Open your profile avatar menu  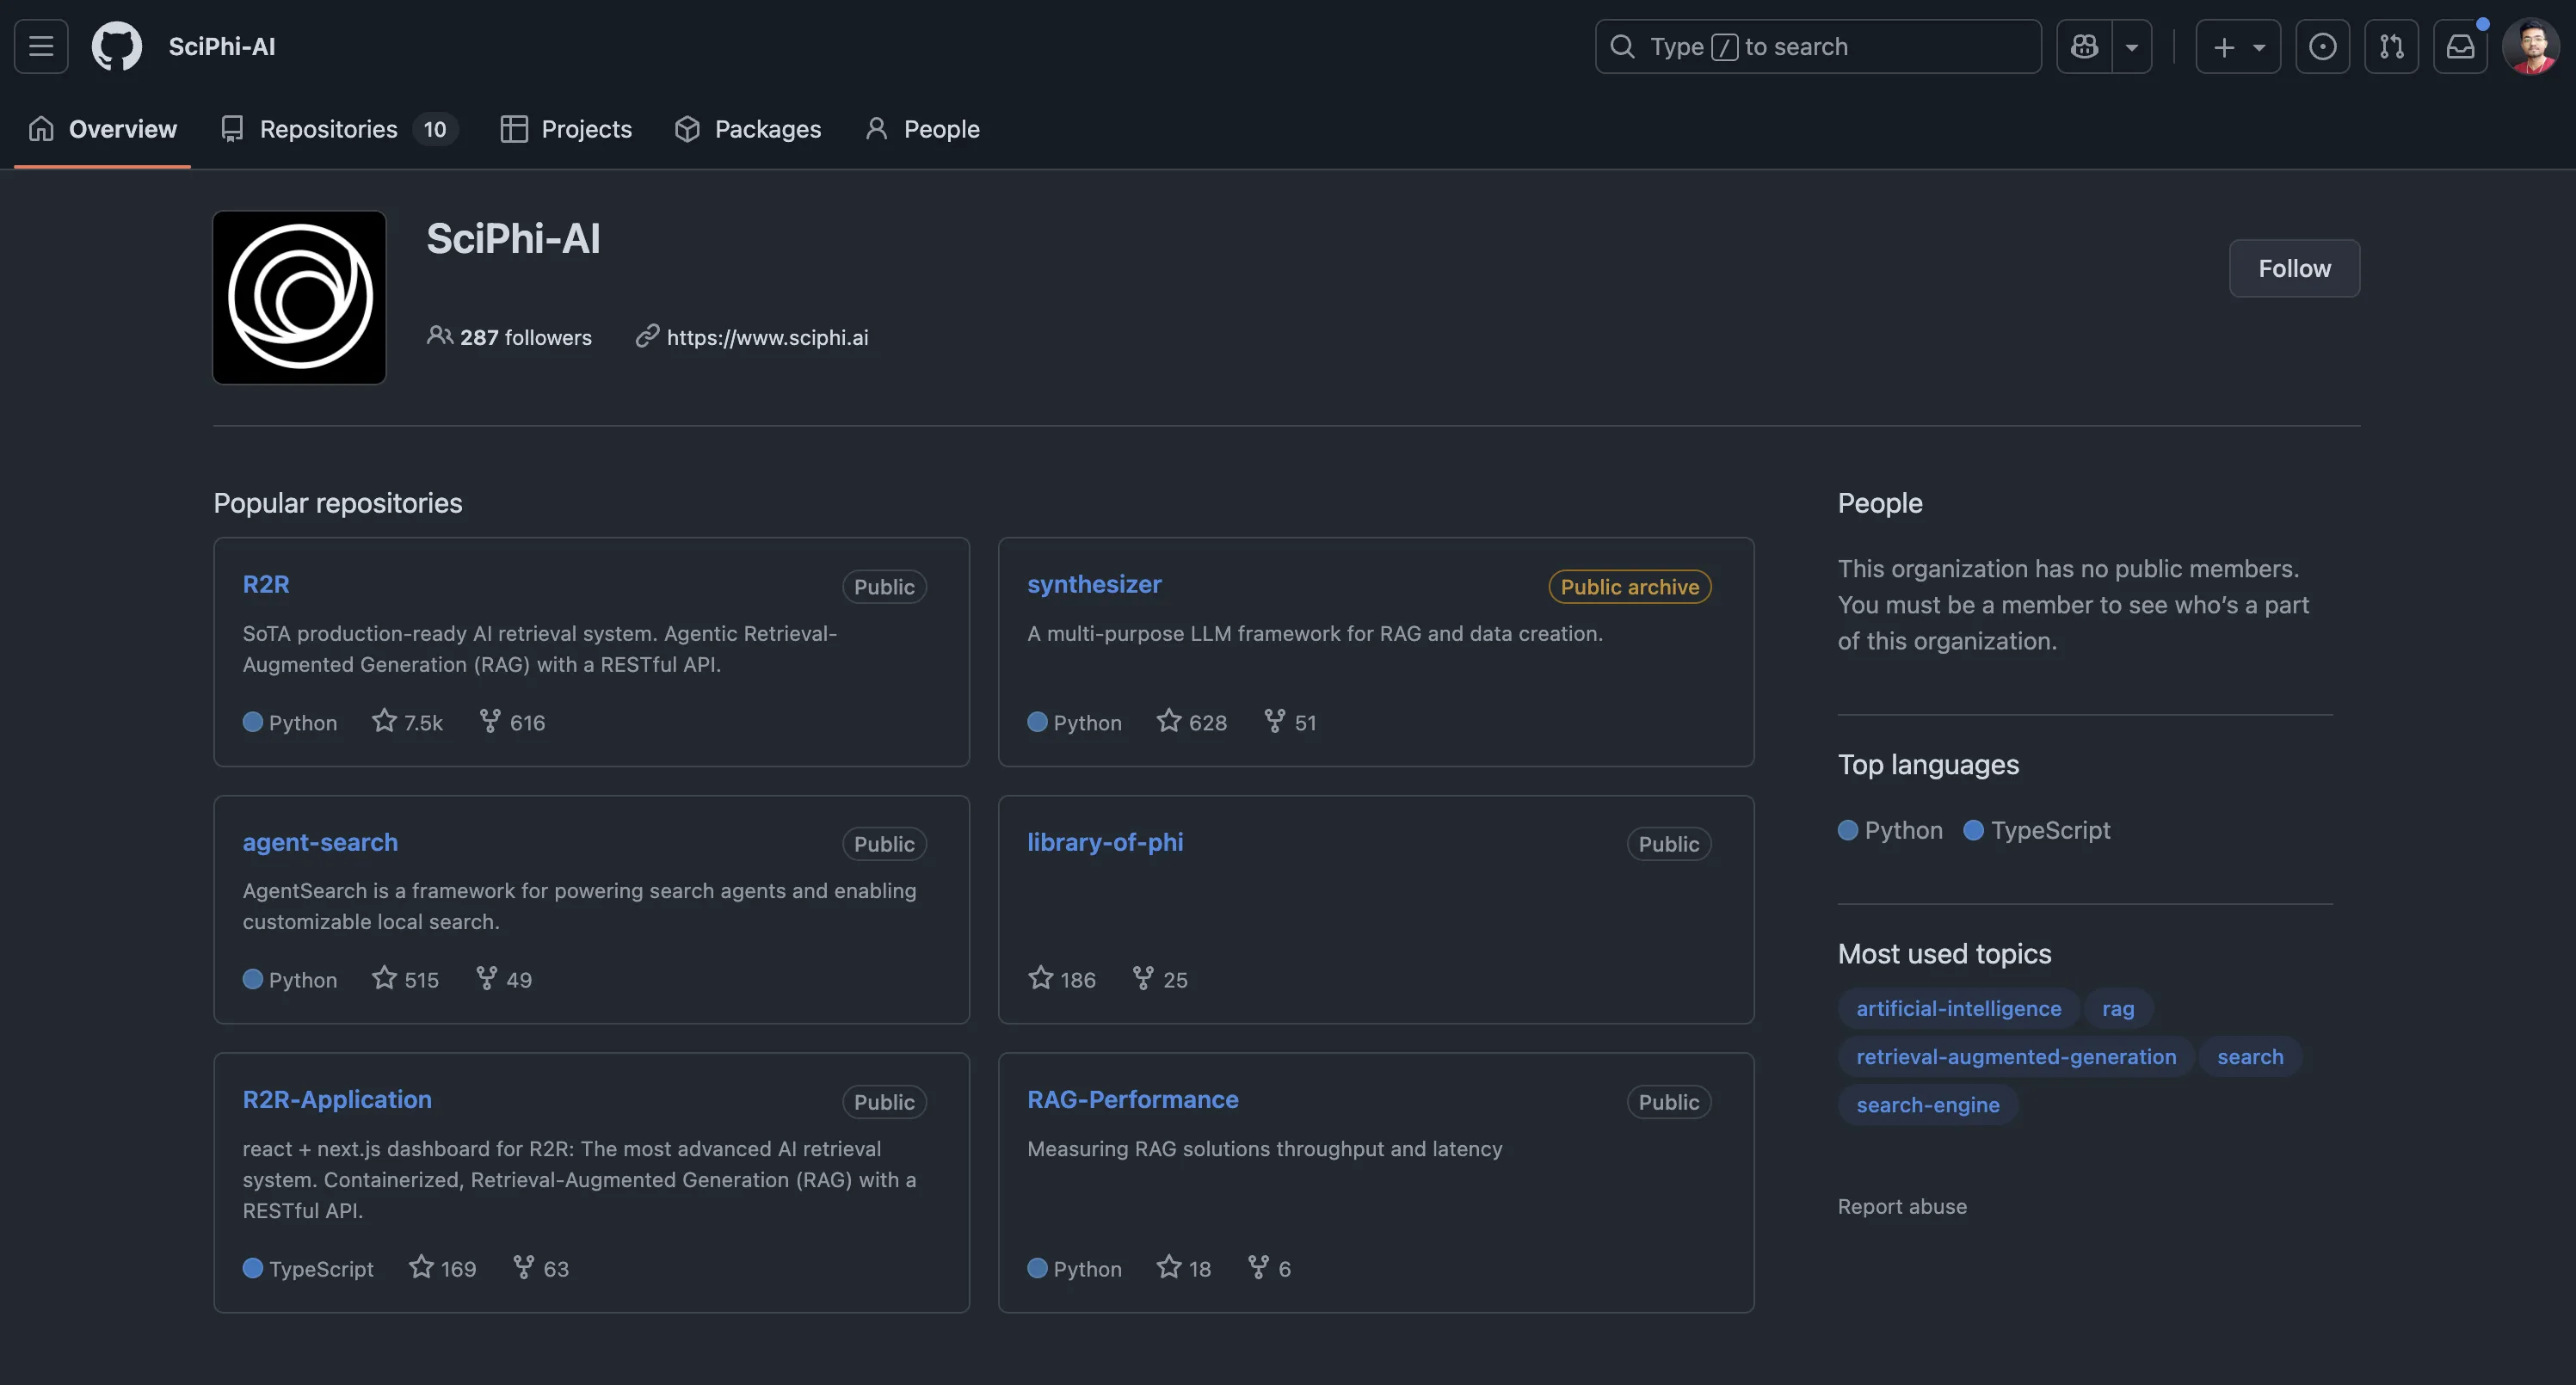coord(2532,46)
